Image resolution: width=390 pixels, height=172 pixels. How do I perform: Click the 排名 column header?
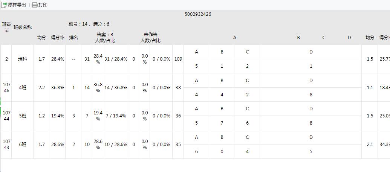tap(73, 38)
